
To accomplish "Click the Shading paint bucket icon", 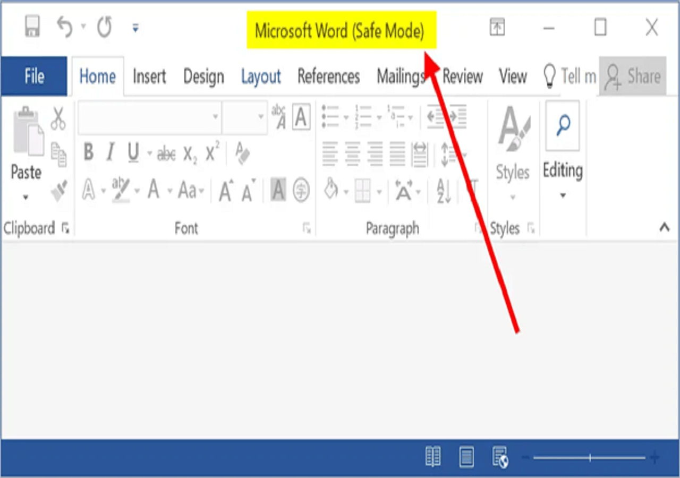I will (331, 189).
